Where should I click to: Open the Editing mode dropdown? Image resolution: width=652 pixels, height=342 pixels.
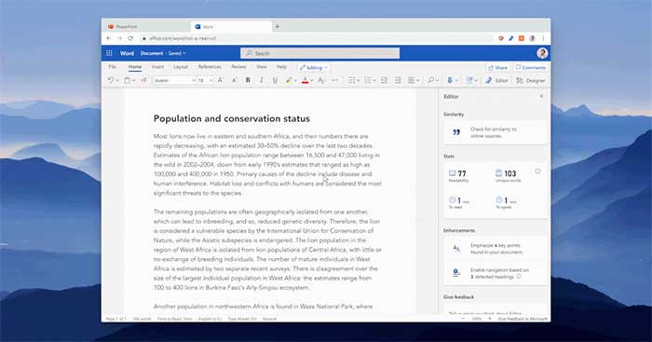click(x=314, y=67)
